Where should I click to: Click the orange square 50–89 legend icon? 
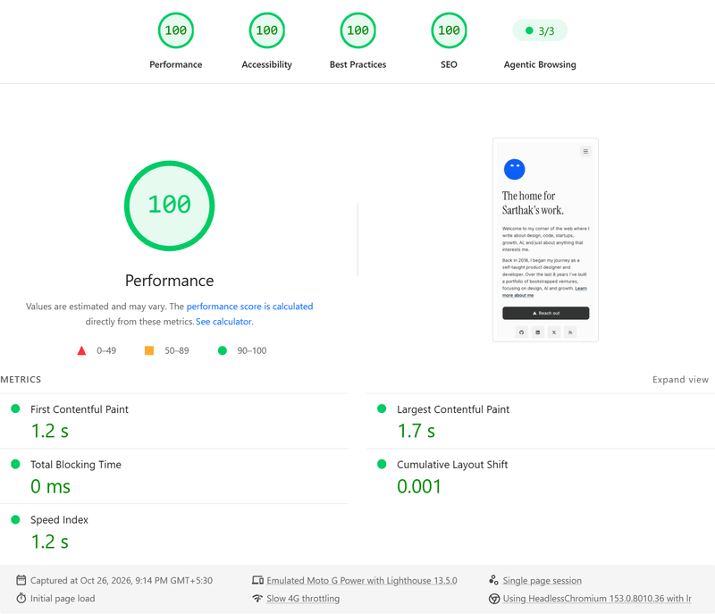(x=149, y=350)
